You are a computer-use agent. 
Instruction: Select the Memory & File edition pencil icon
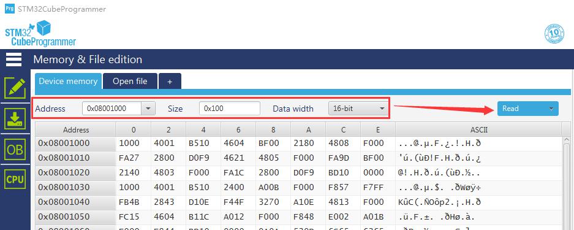(x=15, y=88)
